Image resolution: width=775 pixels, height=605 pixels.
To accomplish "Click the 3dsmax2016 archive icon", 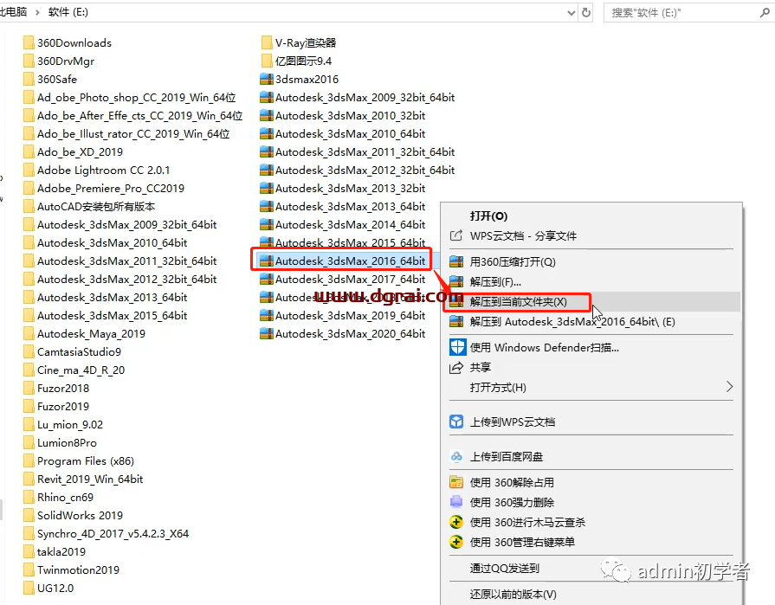I will tap(267, 79).
